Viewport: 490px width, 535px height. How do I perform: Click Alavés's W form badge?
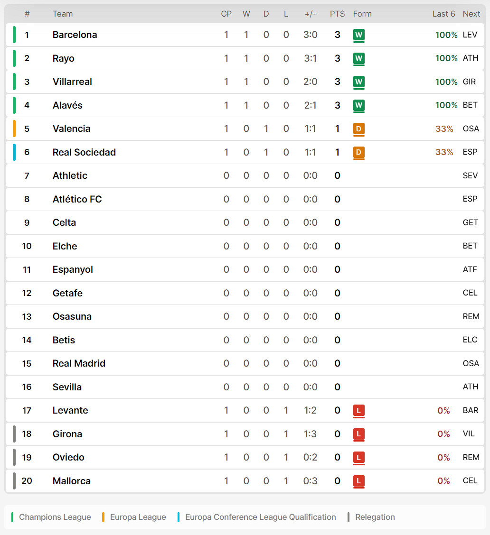(x=358, y=105)
